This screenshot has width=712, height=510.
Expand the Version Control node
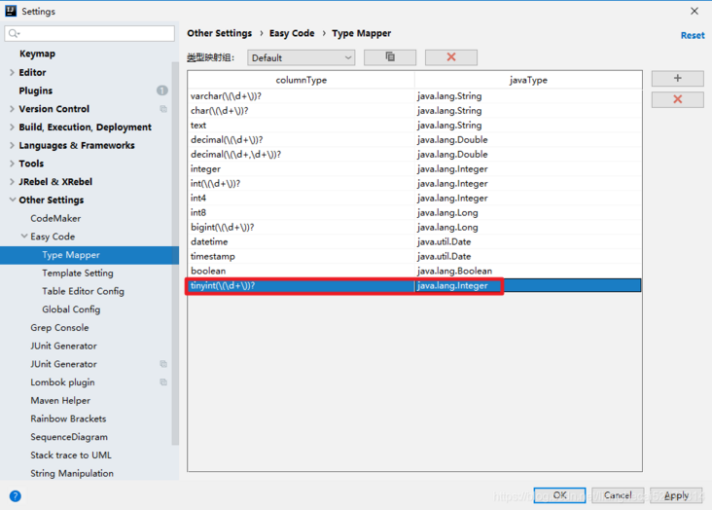click(13, 109)
